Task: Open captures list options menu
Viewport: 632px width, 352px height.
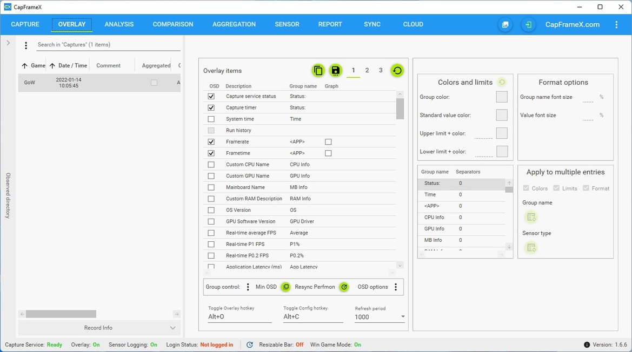Action: (x=26, y=45)
